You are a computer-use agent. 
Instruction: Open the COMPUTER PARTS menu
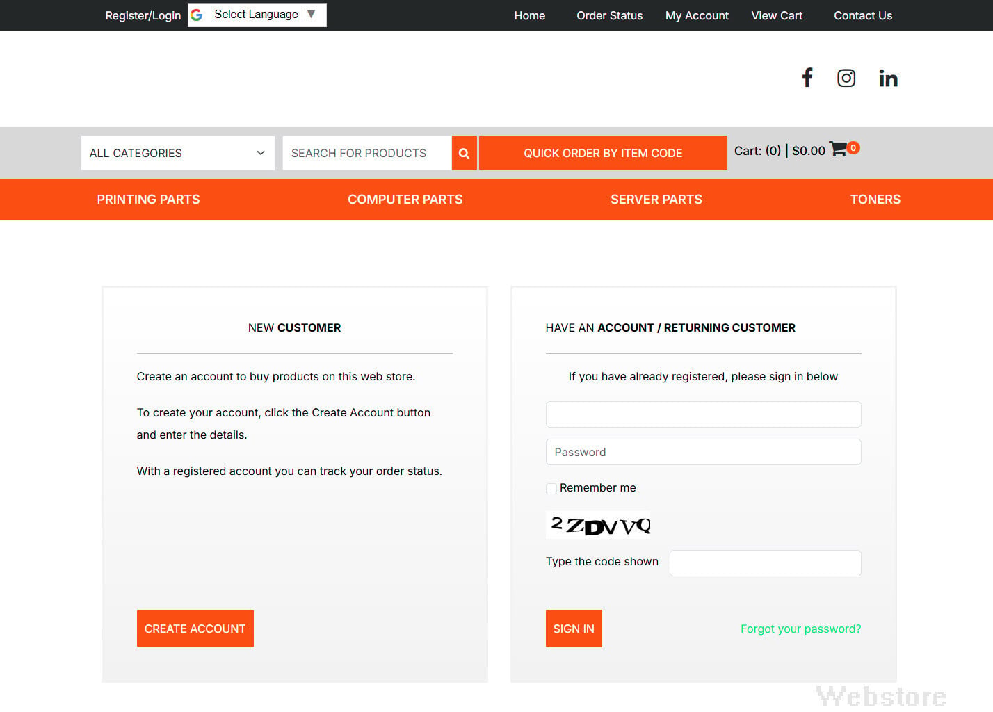pos(405,200)
